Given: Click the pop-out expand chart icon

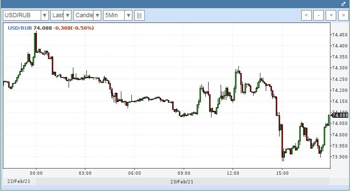Looking at the screenshot, I should 343,4.
